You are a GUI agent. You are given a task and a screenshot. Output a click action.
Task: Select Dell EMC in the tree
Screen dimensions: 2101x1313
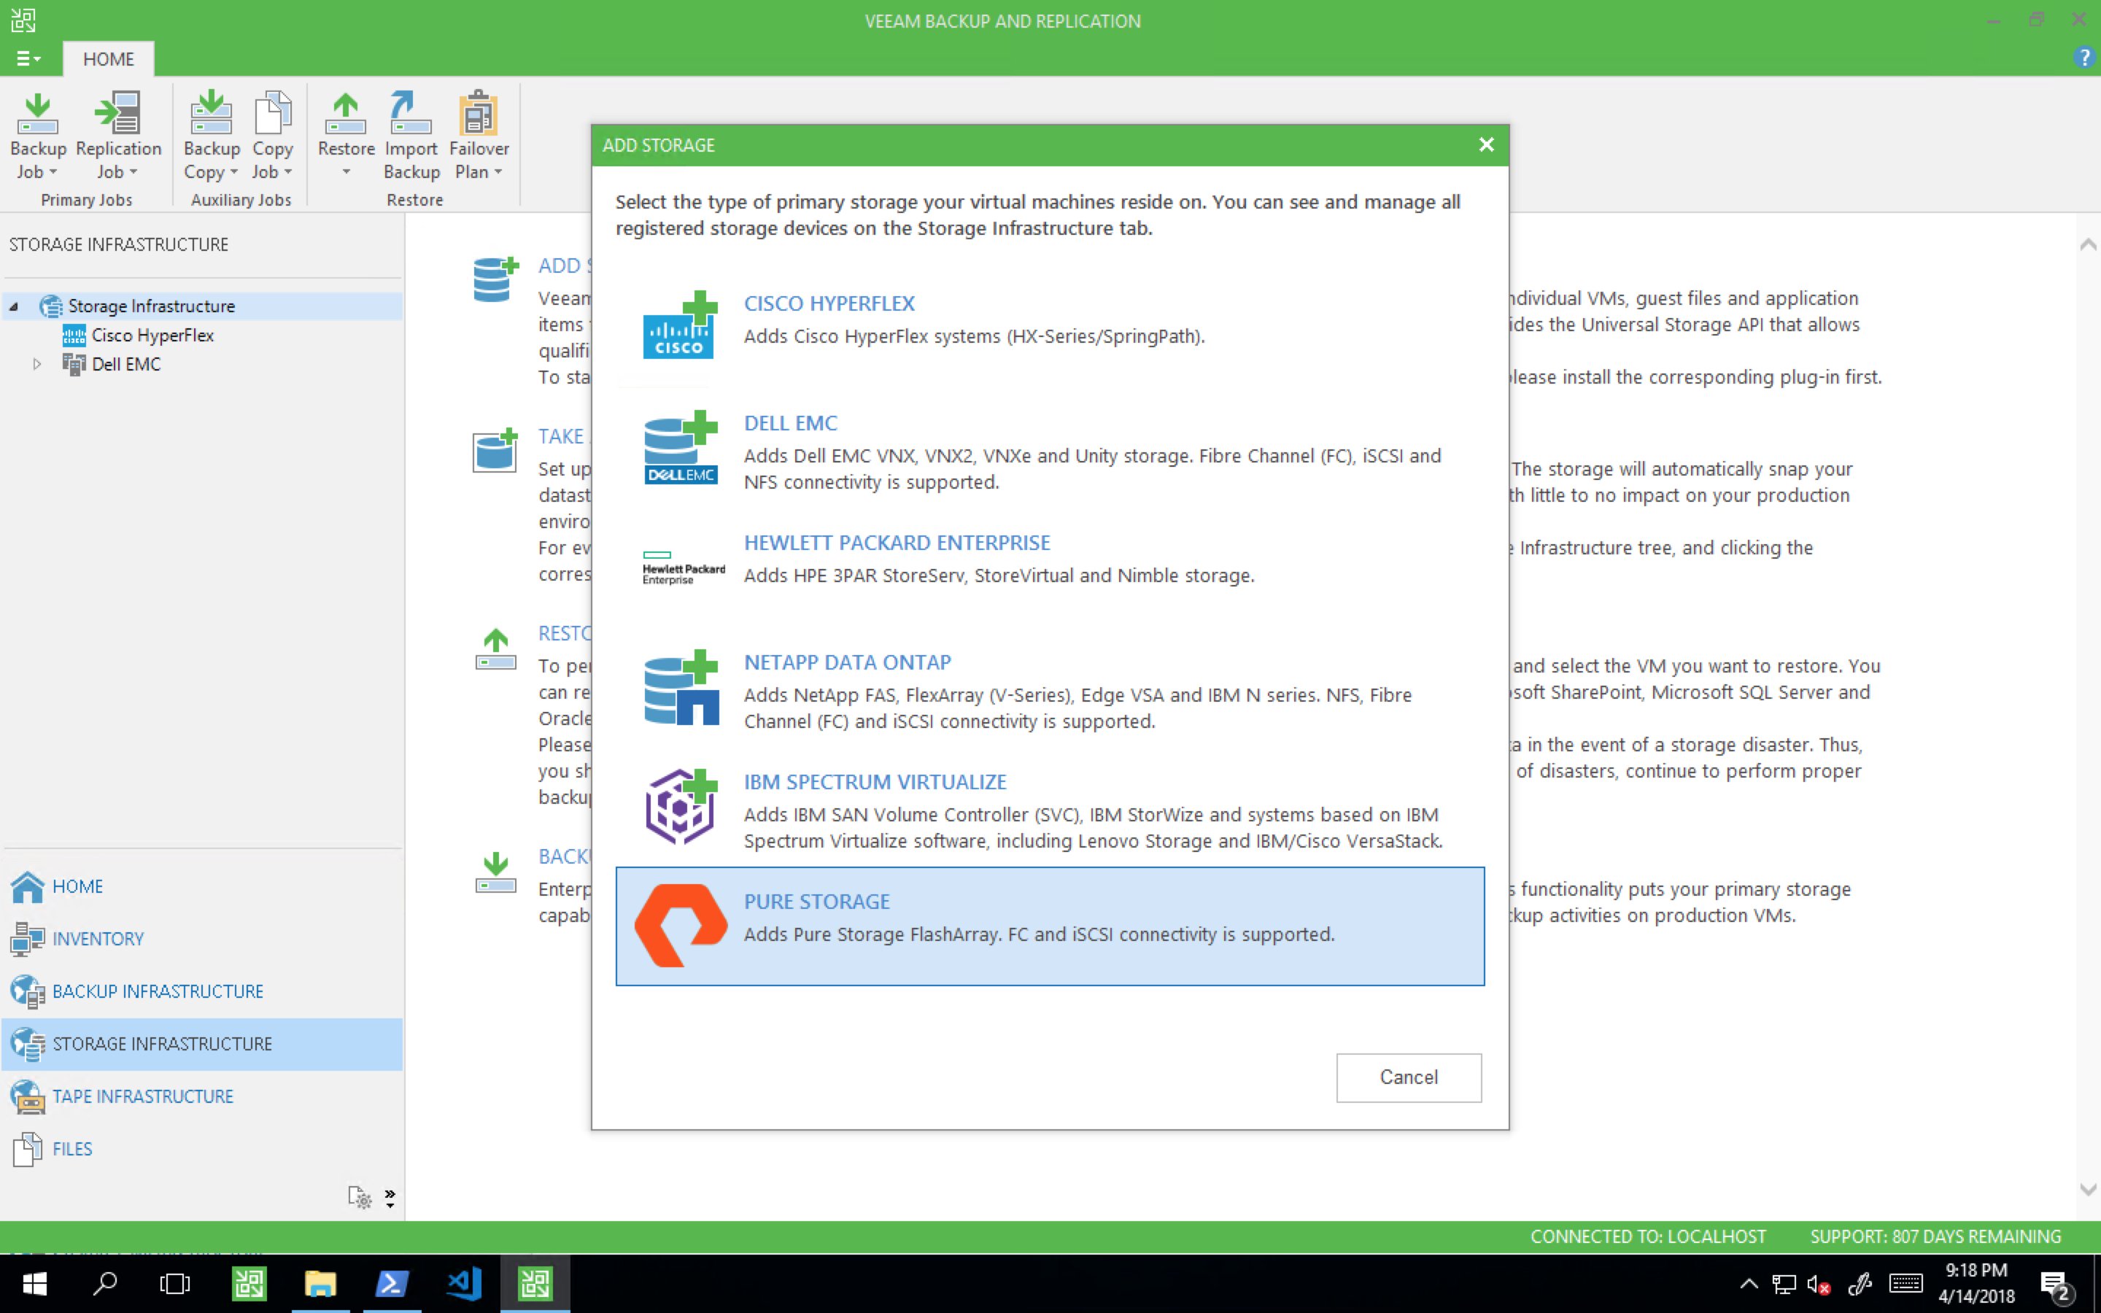click(x=127, y=364)
